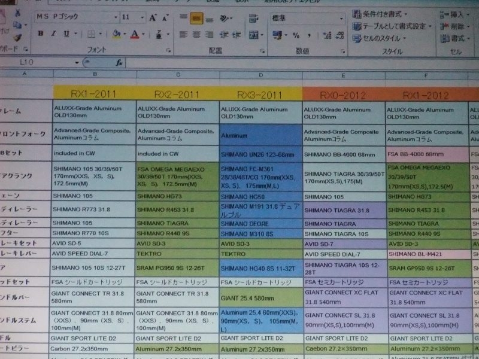Increase indent
The width and height of the screenshot is (479, 359).
(237, 35)
